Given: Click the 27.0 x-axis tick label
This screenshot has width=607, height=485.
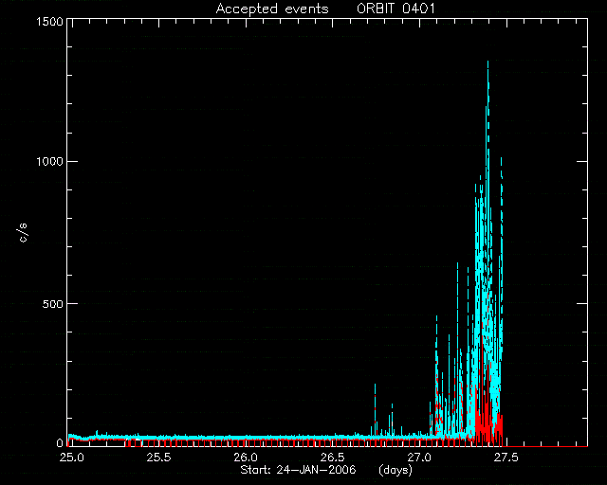Looking at the screenshot, I should point(419,458).
